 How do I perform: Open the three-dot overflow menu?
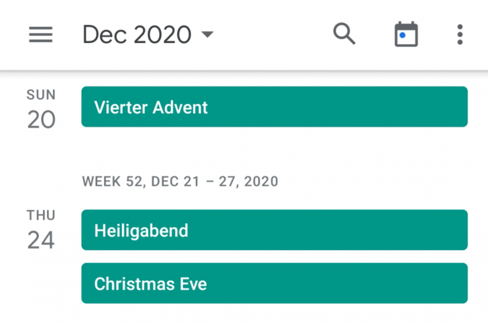click(x=460, y=35)
